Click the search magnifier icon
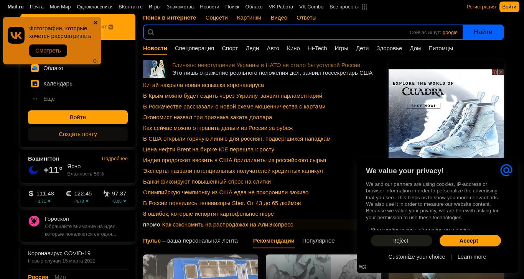Image resolution: width=524 pixels, height=279 pixels. point(151,32)
